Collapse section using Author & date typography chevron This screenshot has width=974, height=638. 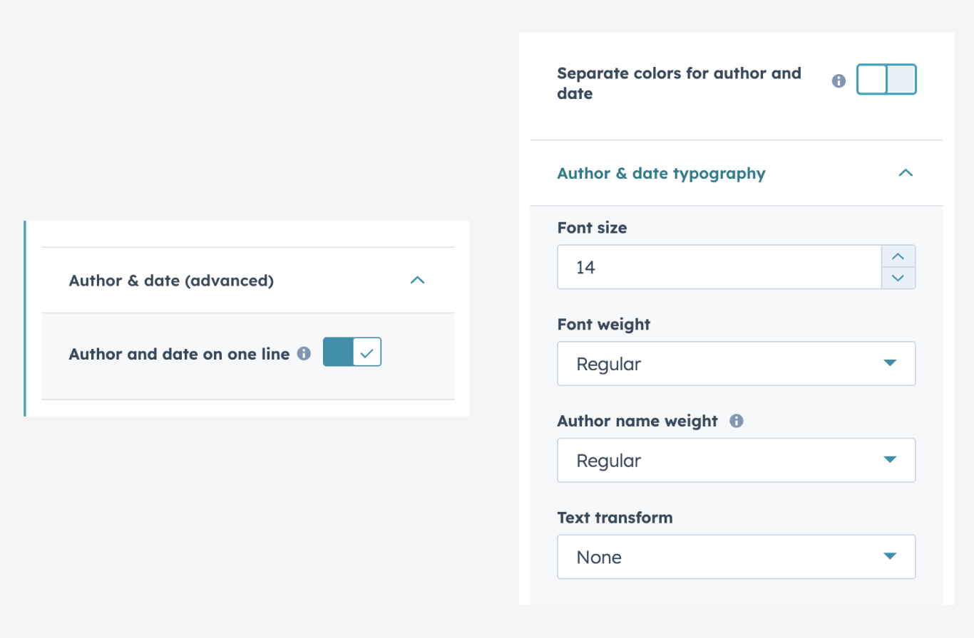coord(906,173)
